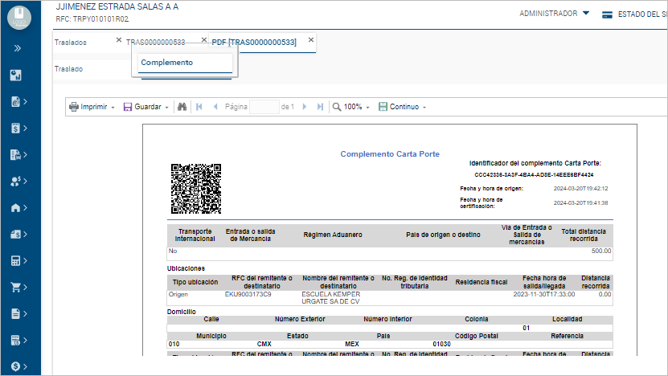The height and width of the screenshot is (376, 668).
Task: Click the Estado del Si link in header
Action: [x=633, y=14]
